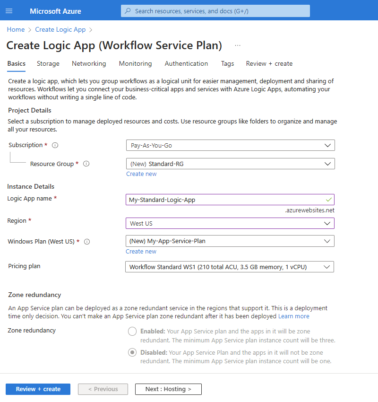The image size is (378, 402).
Task: Click the green validation checkmark in the name field
Action: [328, 200]
